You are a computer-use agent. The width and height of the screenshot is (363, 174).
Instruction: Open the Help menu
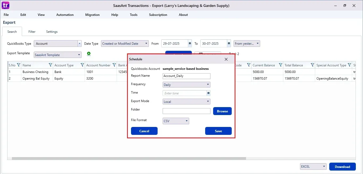pos(115,15)
